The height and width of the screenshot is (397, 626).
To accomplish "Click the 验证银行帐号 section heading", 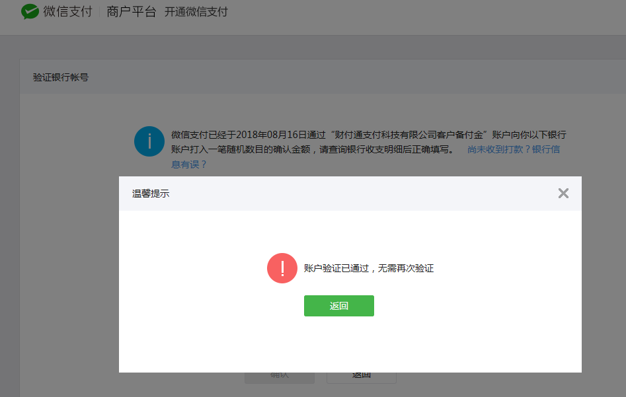I will [61, 77].
